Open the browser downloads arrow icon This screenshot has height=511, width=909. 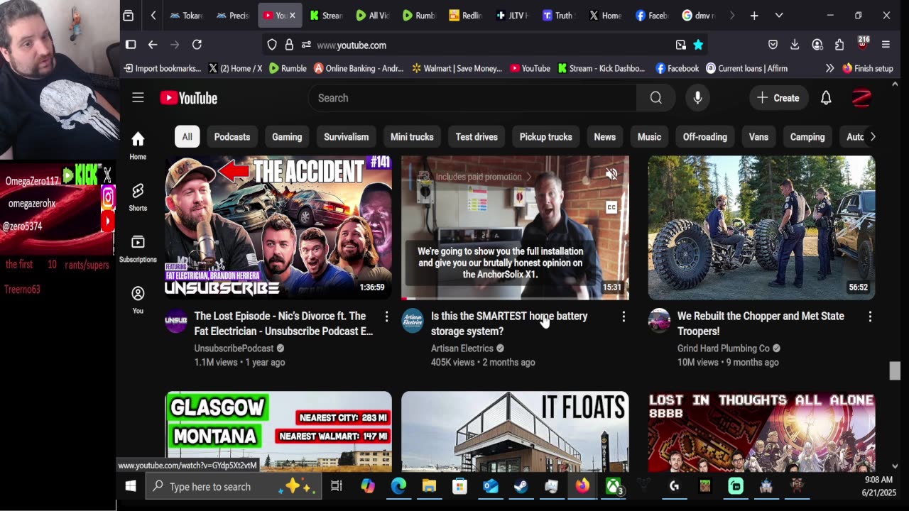tap(795, 45)
